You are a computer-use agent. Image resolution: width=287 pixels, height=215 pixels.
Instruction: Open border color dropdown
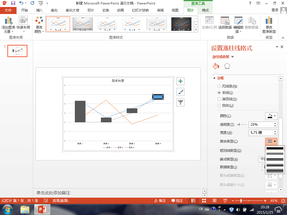tap(271, 116)
